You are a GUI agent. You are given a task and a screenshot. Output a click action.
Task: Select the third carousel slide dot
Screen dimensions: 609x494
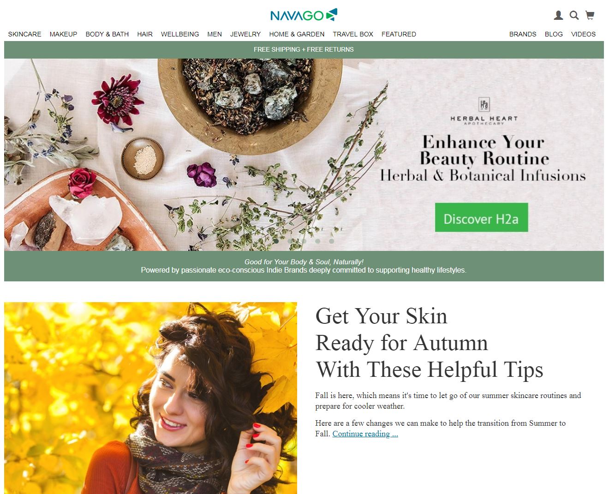tap(304, 241)
